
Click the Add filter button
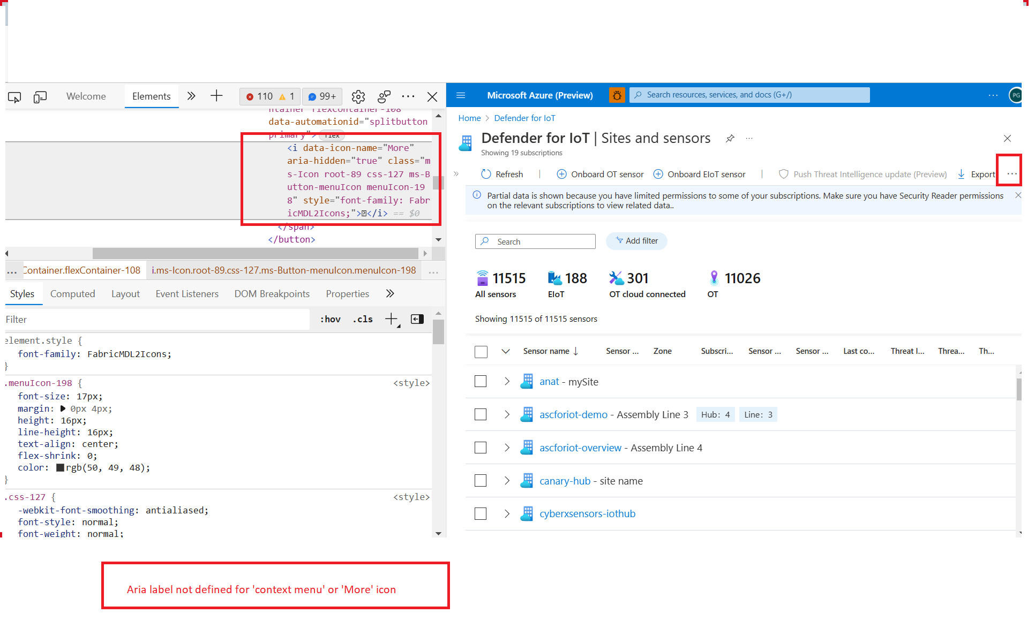pos(636,241)
